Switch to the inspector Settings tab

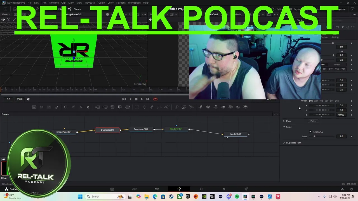coord(335,37)
